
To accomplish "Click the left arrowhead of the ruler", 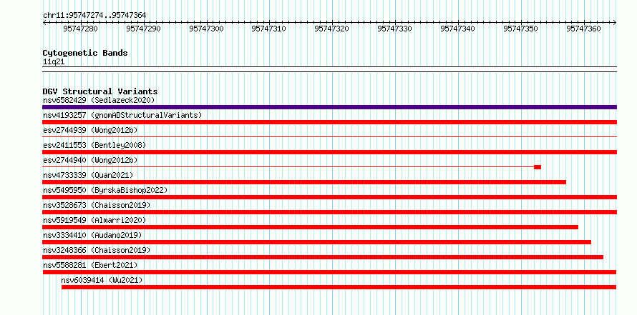I will pos(44,22).
